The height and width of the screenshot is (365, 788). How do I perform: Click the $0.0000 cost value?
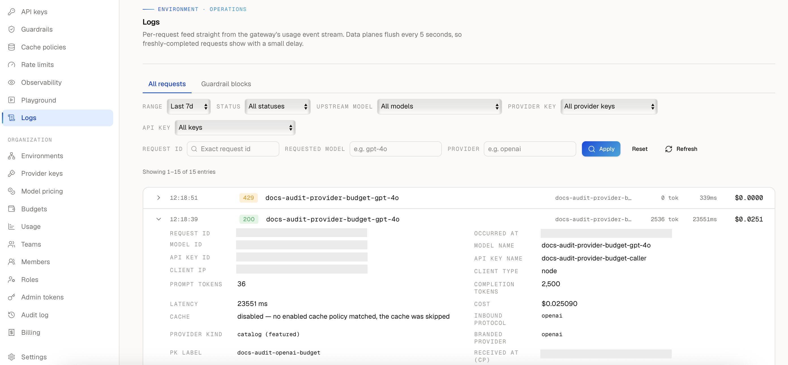click(x=749, y=198)
